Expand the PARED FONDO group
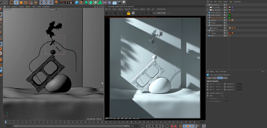Viewport: 267px width, 128px height. tap(207, 15)
